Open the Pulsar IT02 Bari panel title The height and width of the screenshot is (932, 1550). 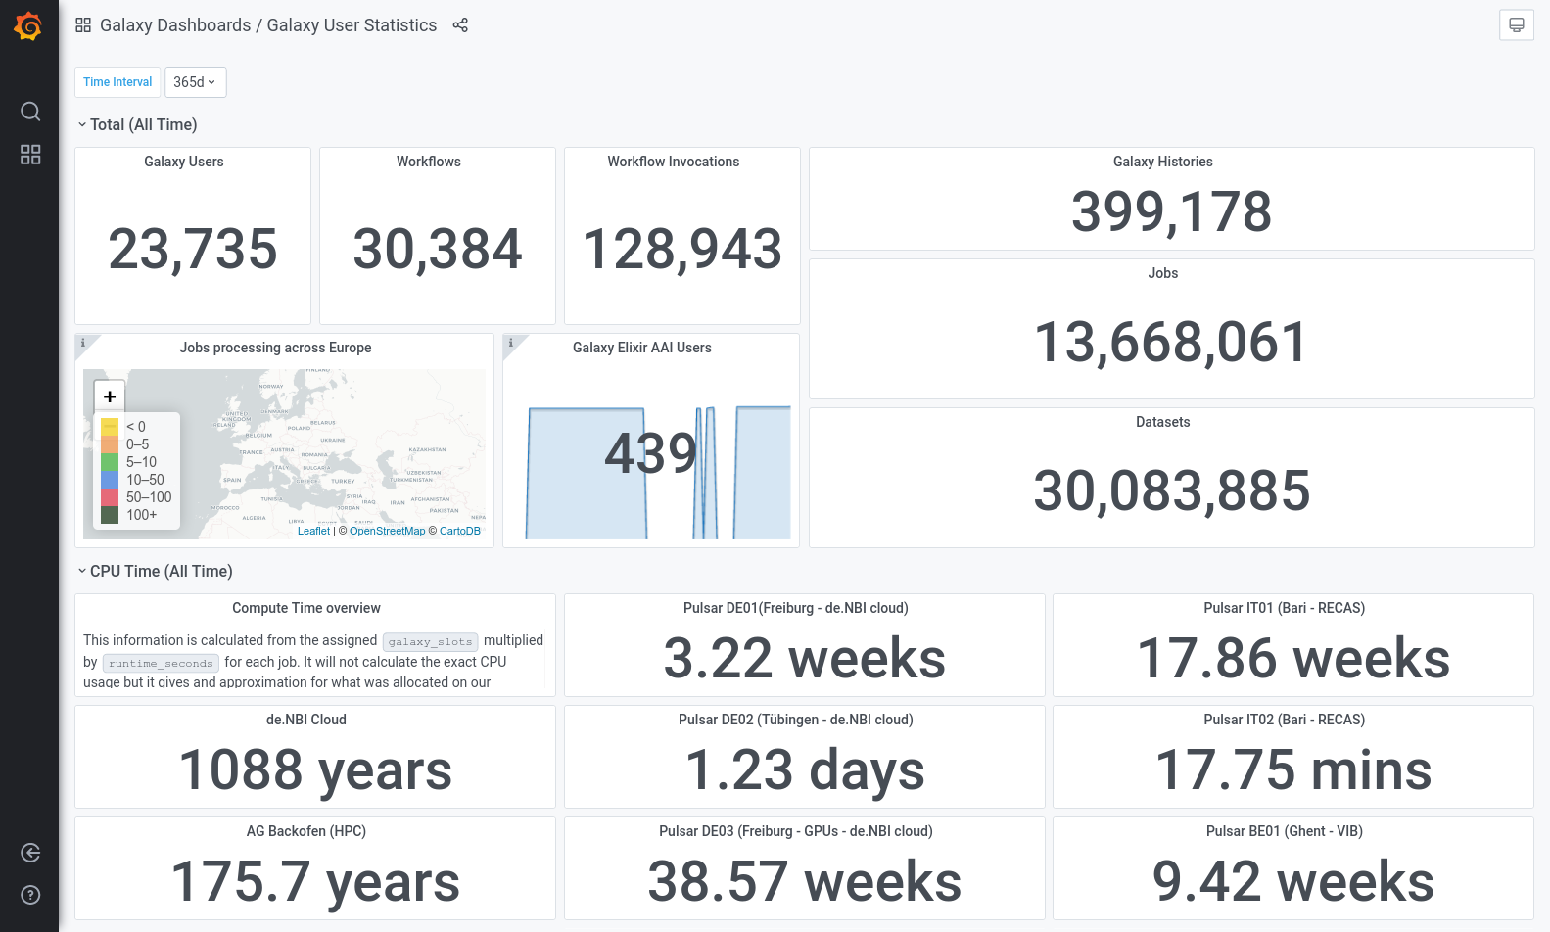pyautogui.click(x=1285, y=720)
